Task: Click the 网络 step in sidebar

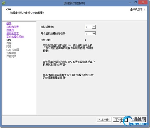Action: [x=9, y=47]
